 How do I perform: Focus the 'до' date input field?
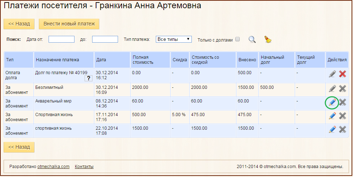(105, 39)
